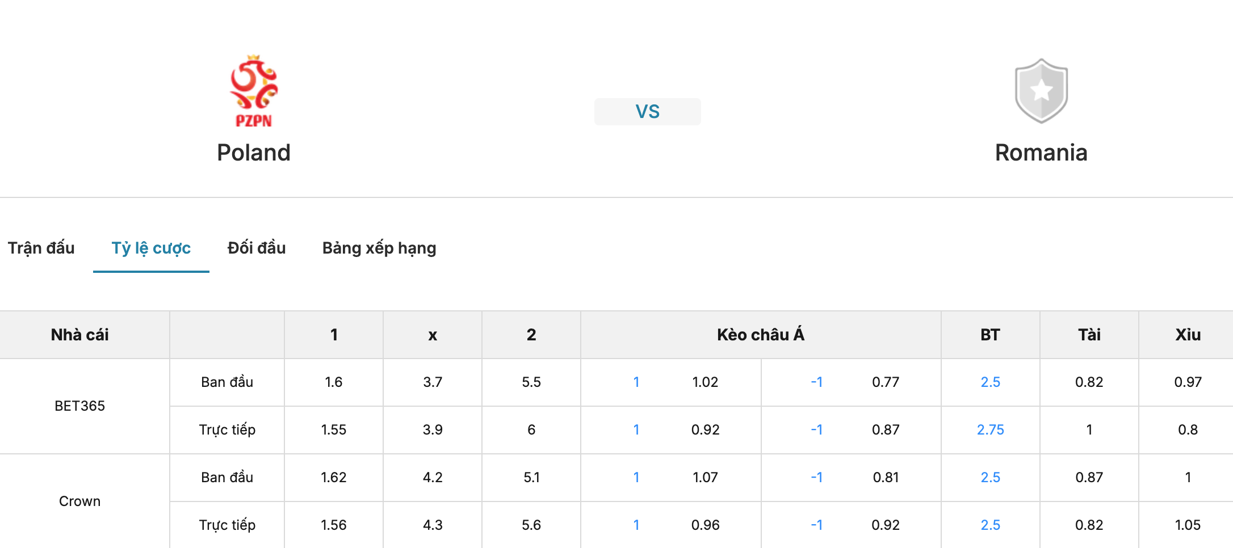Select the BET365 bookmaker cell
1233x548 pixels.
click(x=79, y=406)
